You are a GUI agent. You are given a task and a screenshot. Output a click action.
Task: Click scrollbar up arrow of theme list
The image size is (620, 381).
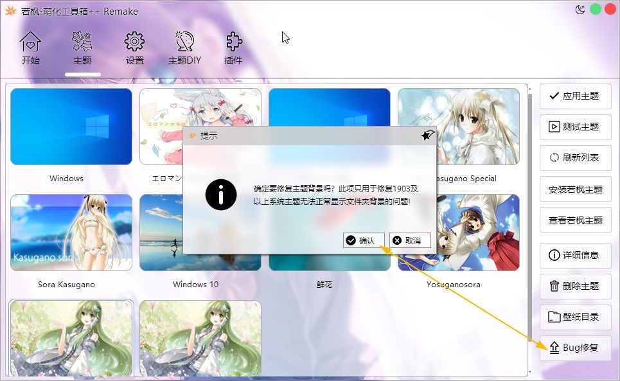530,89
